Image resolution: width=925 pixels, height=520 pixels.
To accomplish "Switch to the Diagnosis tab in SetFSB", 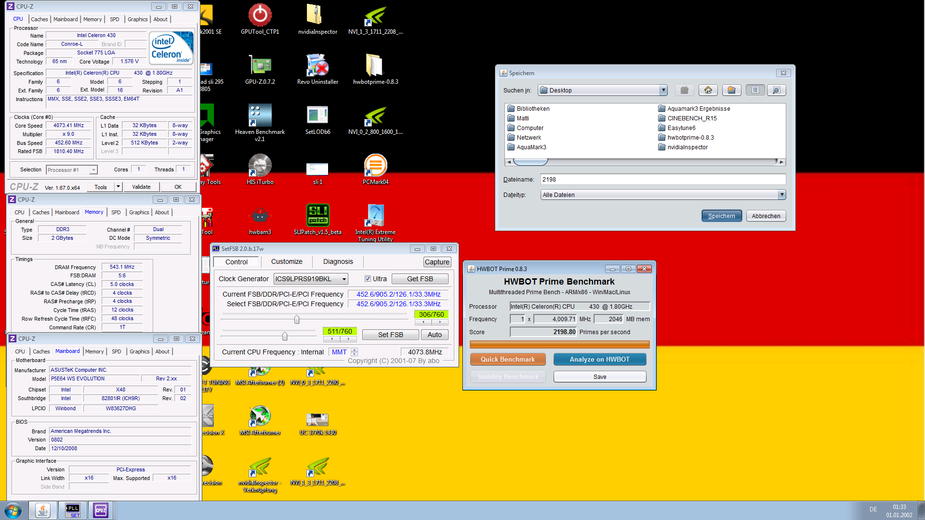I will click(338, 261).
